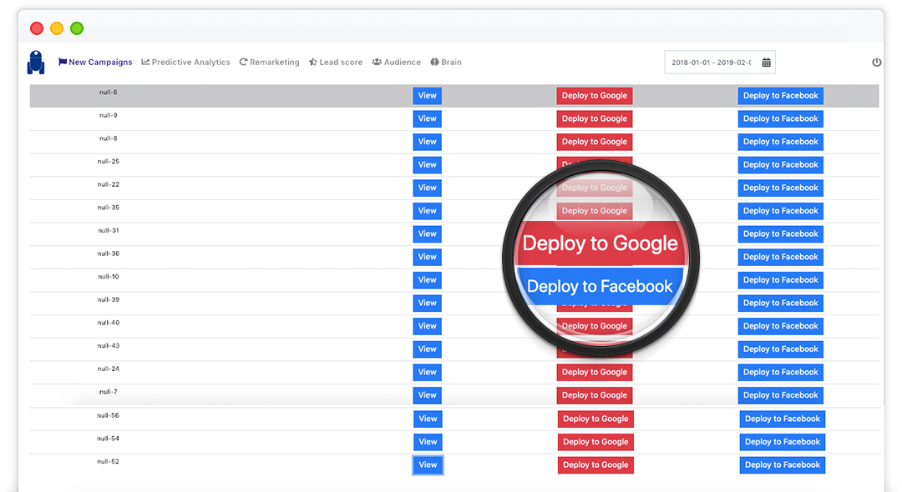The height and width of the screenshot is (492, 902).
Task: Switch to Predictive Analytics tab
Action: pyautogui.click(x=185, y=62)
